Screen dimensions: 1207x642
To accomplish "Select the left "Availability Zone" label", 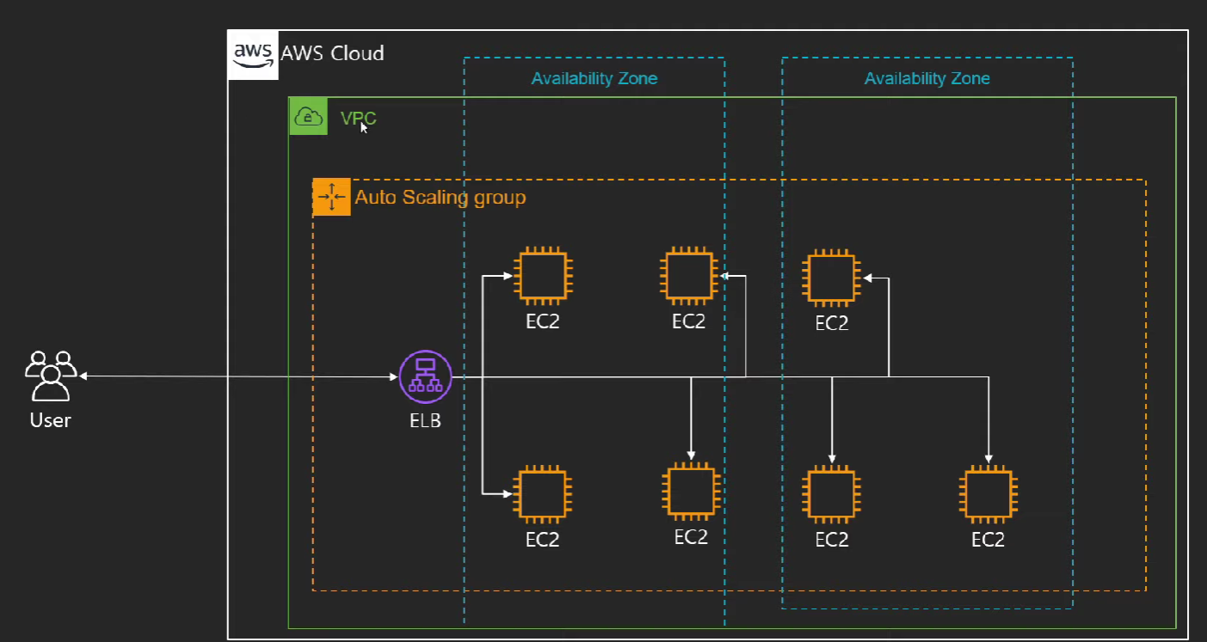I will pyautogui.click(x=594, y=78).
